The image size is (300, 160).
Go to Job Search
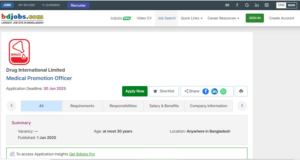click(167, 18)
